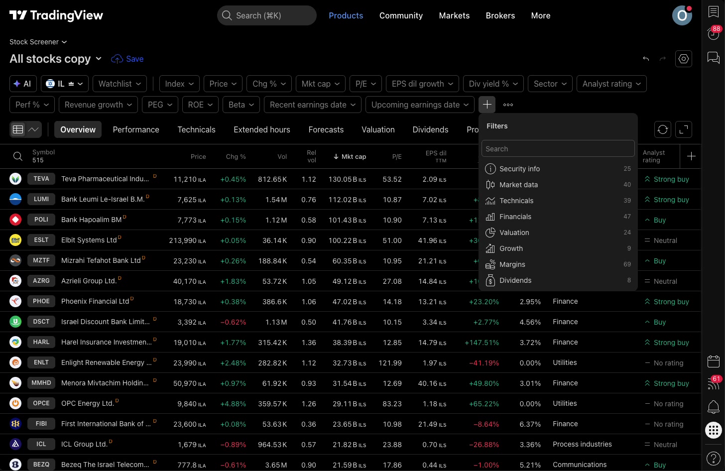Select Market data filter category
The height and width of the screenshot is (471, 725).
[558, 185]
